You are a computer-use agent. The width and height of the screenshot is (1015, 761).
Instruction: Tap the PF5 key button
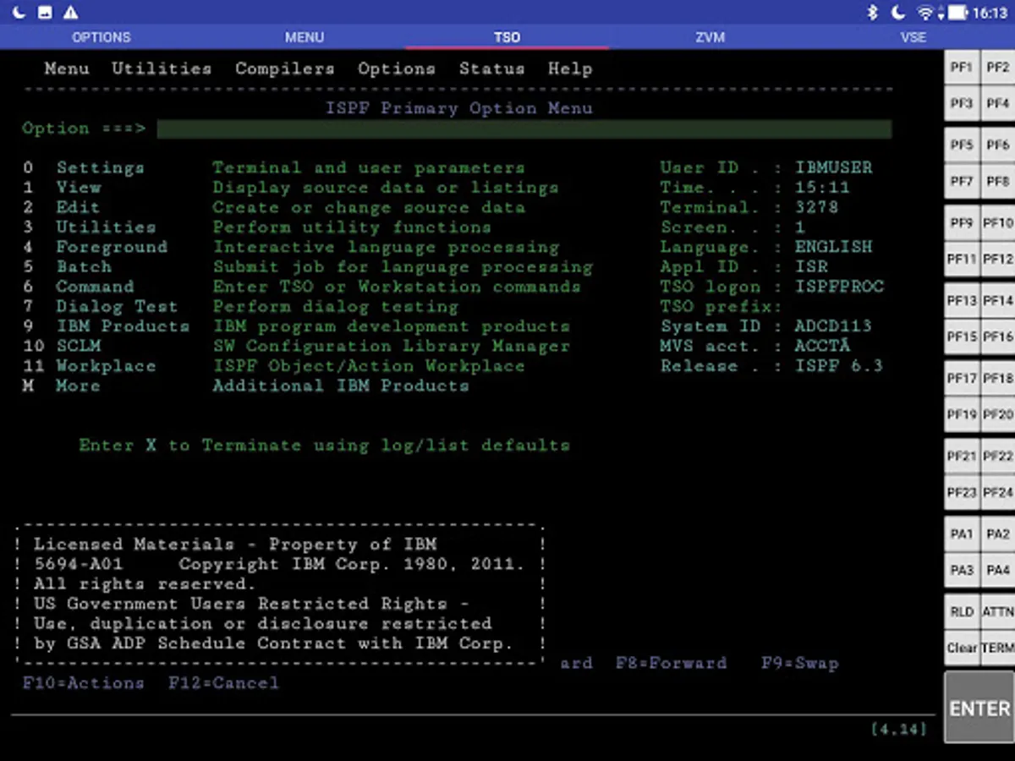[962, 145]
